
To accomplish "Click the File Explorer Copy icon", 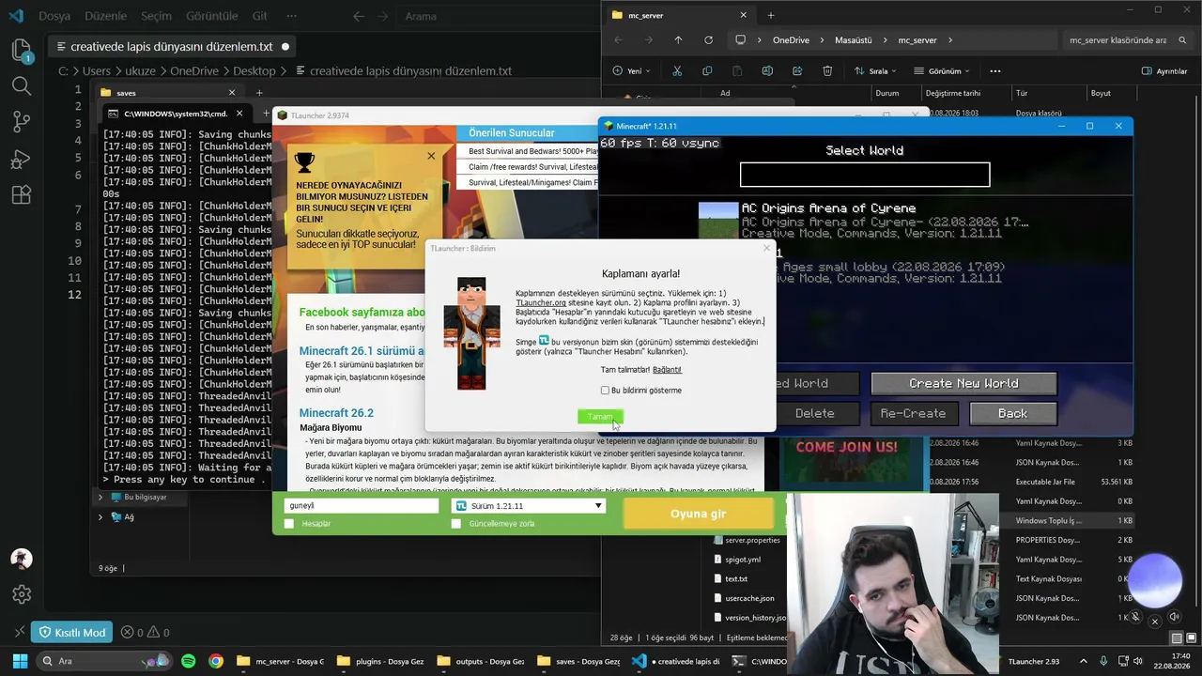I will tap(707, 71).
